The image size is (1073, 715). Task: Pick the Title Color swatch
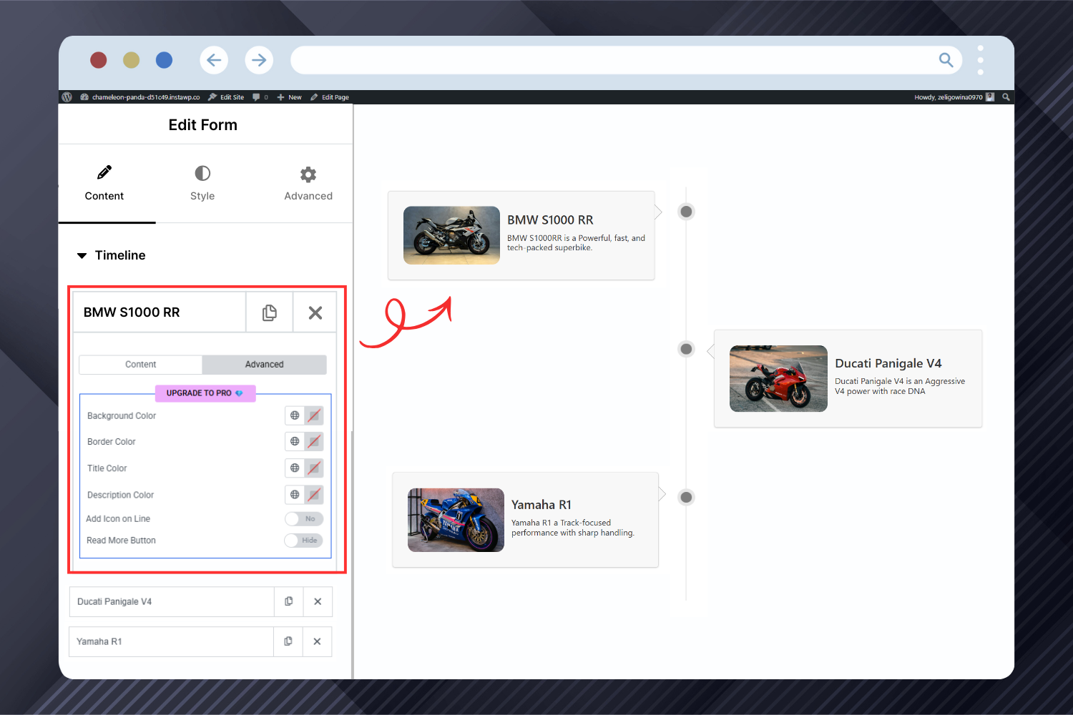click(x=314, y=468)
